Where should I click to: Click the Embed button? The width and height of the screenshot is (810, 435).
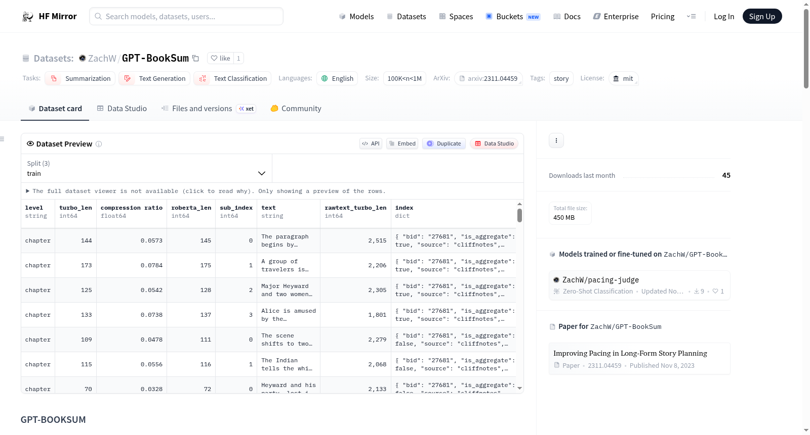coord(402,143)
